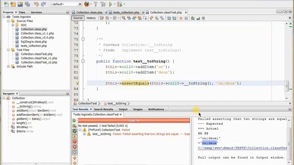This screenshot has width=294, height=165.
Task: Close the Collection.classTest.php editor tab
Action: click(x=186, y=12)
